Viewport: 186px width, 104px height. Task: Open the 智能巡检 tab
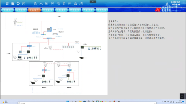click(x=75, y=10)
